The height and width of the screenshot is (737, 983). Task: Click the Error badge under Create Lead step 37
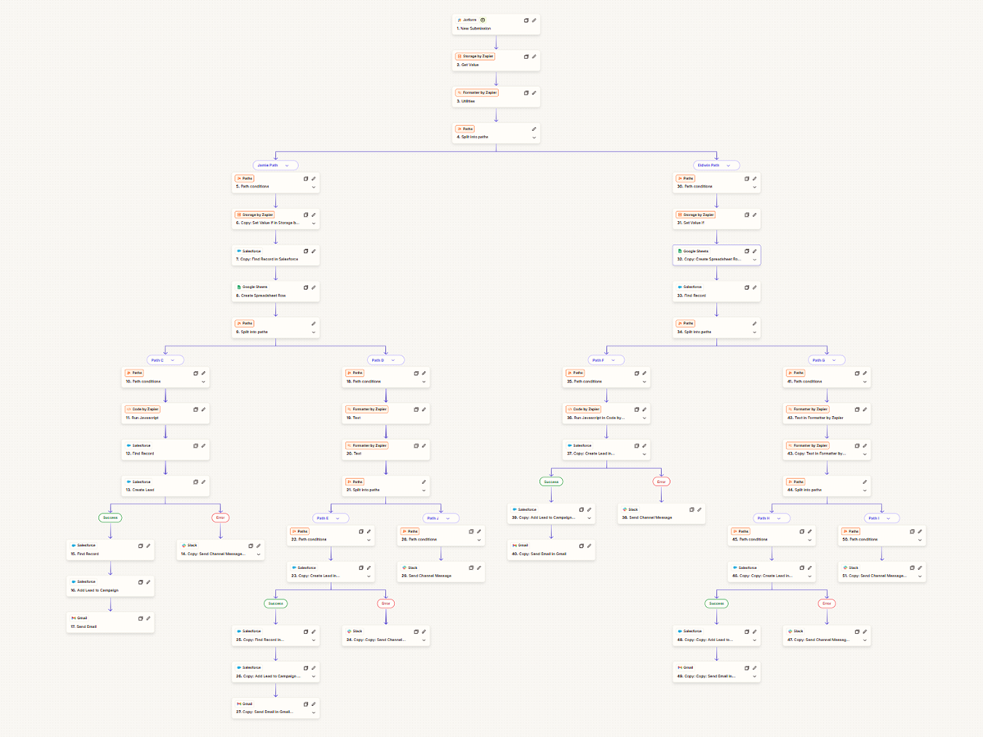pos(660,482)
